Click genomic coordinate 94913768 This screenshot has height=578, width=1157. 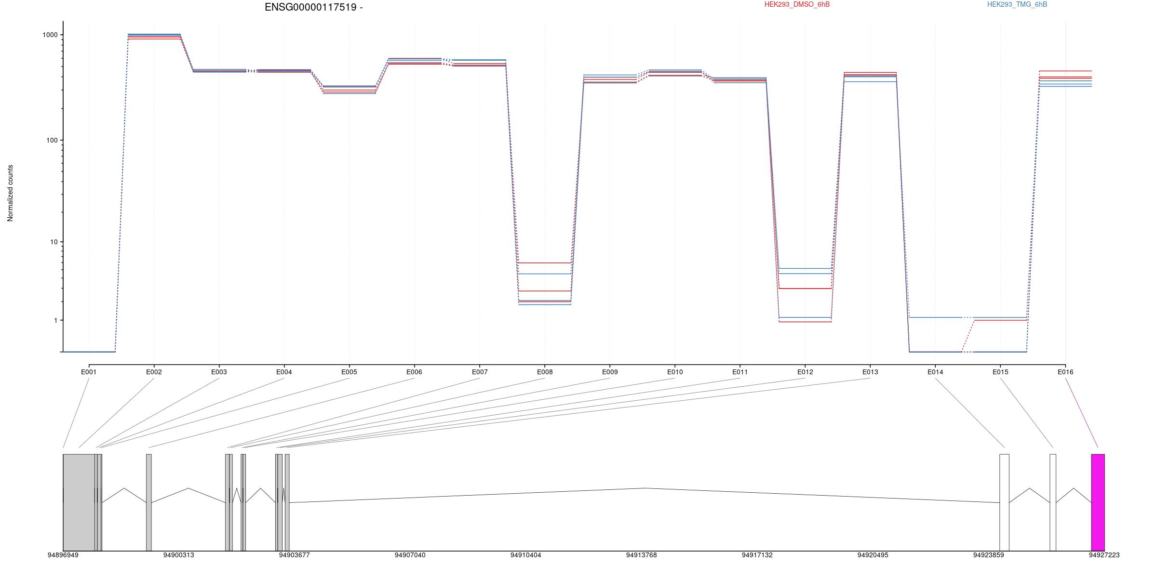coord(641,555)
